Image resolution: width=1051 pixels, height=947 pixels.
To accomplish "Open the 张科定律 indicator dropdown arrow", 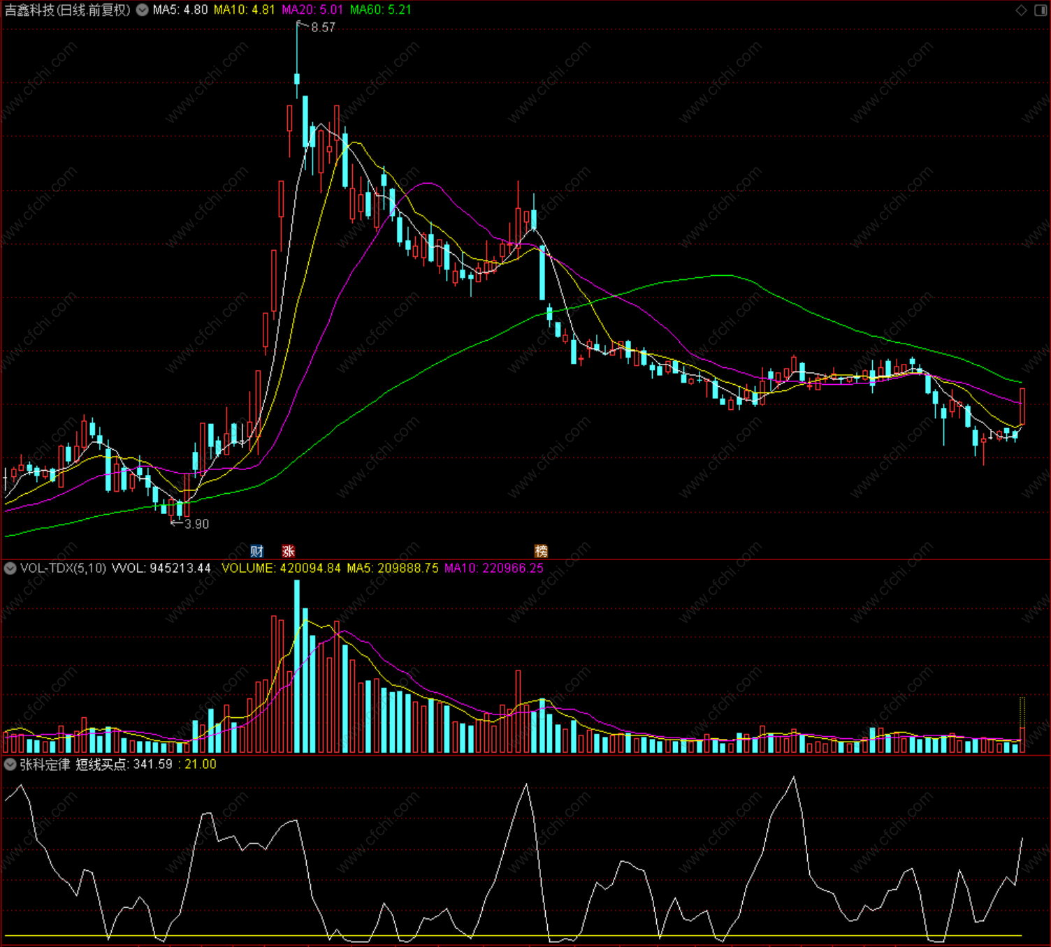I will [x=10, y=765].
